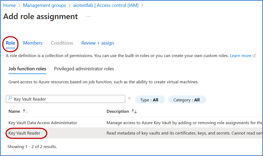Sort by Name column arrows
The image size is (263, 156).
[25, 111]
